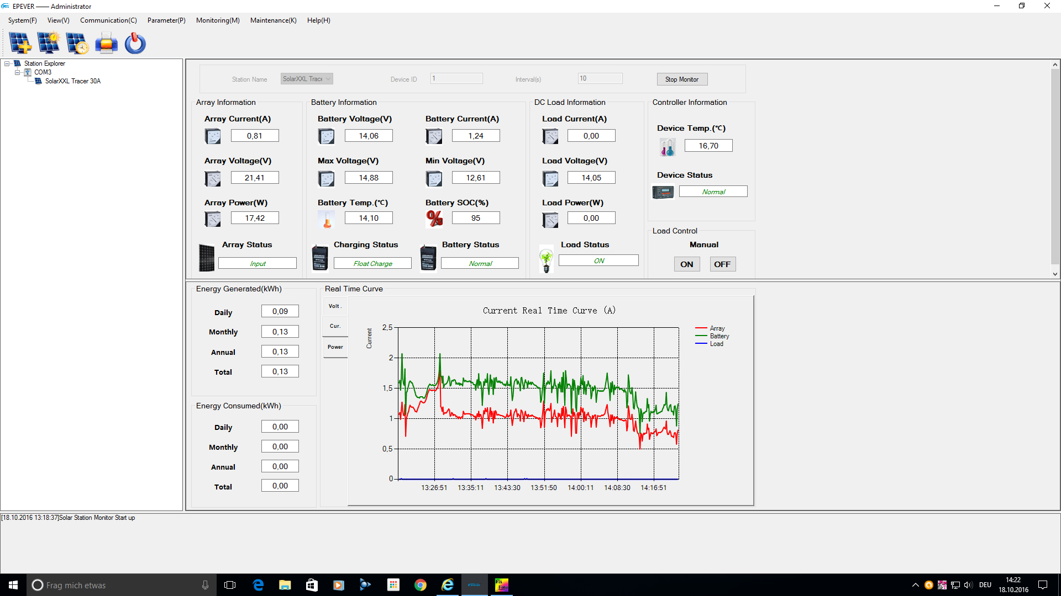Click the blue power button toolbar icon
This screenshot has height=596, width=1061.
pyautogui.click(x=135, y=43)
